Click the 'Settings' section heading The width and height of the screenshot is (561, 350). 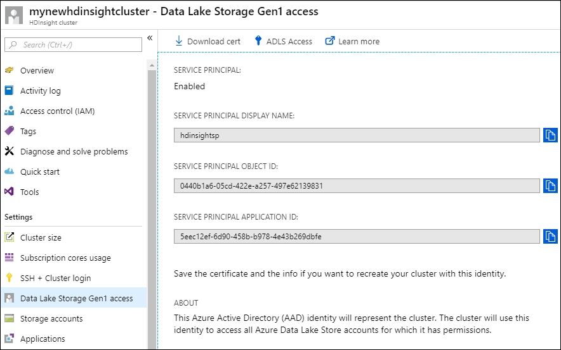click(x=18, y=217)
